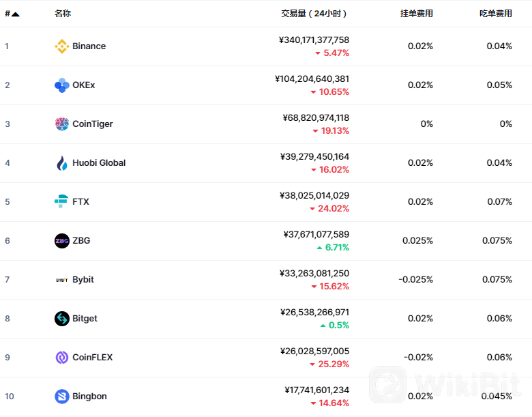Sort by 挂单费用 column header
This screenshot has width=532, height=417.
tap(416, 14)
